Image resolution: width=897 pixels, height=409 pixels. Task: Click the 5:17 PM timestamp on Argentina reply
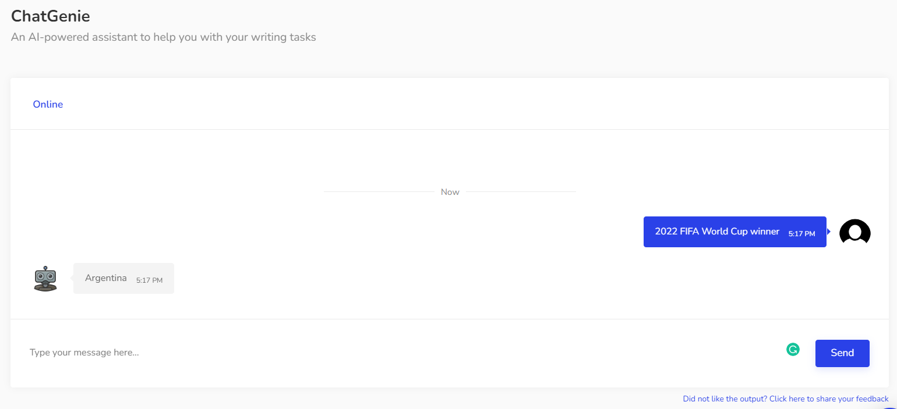tap(149, 280)
